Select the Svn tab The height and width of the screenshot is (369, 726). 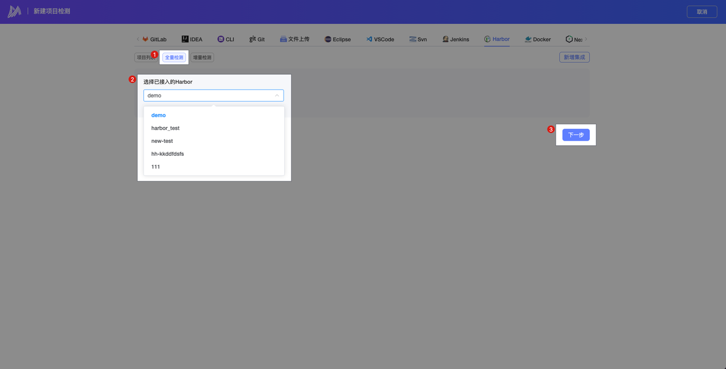tap(418, 39)
